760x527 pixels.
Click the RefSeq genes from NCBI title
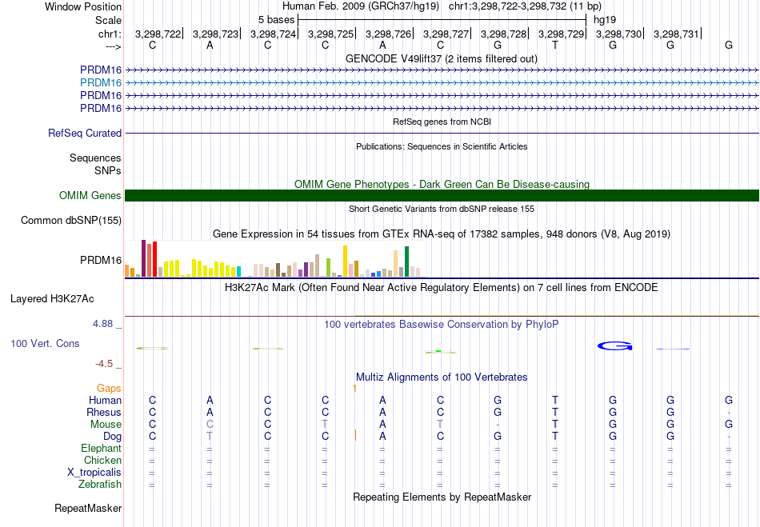point(442,122)
